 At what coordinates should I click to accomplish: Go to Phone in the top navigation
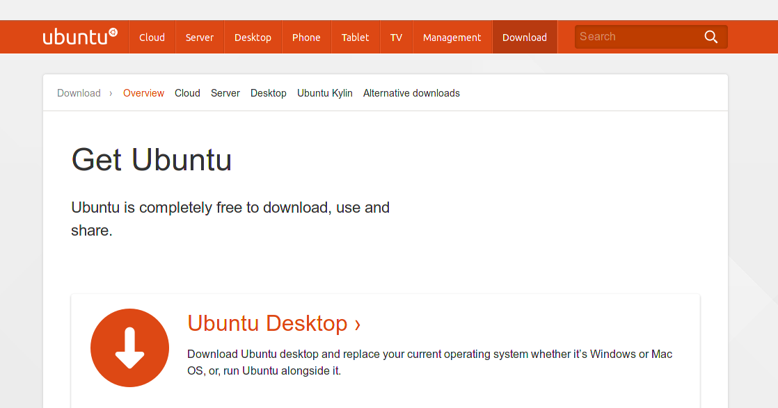(x=306, y=37)
